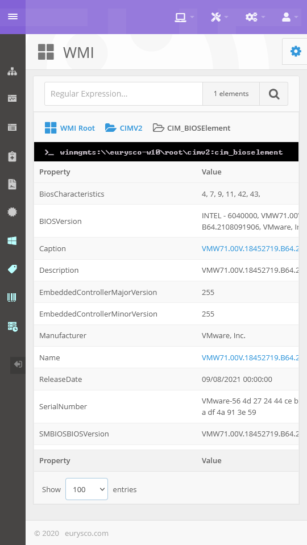The image size is (307, 545).
Task: Open the Show entries 100 dropdown
Action: pos(86,489)
